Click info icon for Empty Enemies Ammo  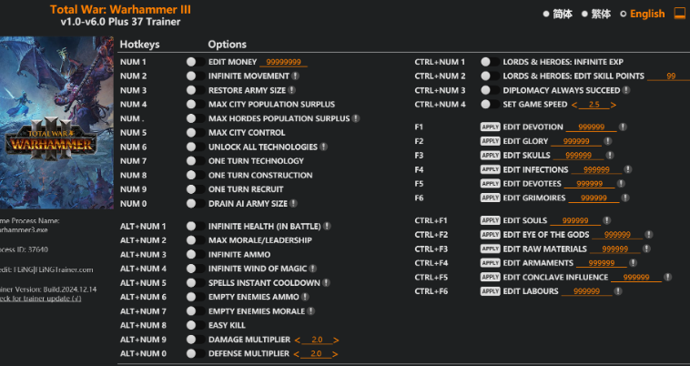coord(305,297)
